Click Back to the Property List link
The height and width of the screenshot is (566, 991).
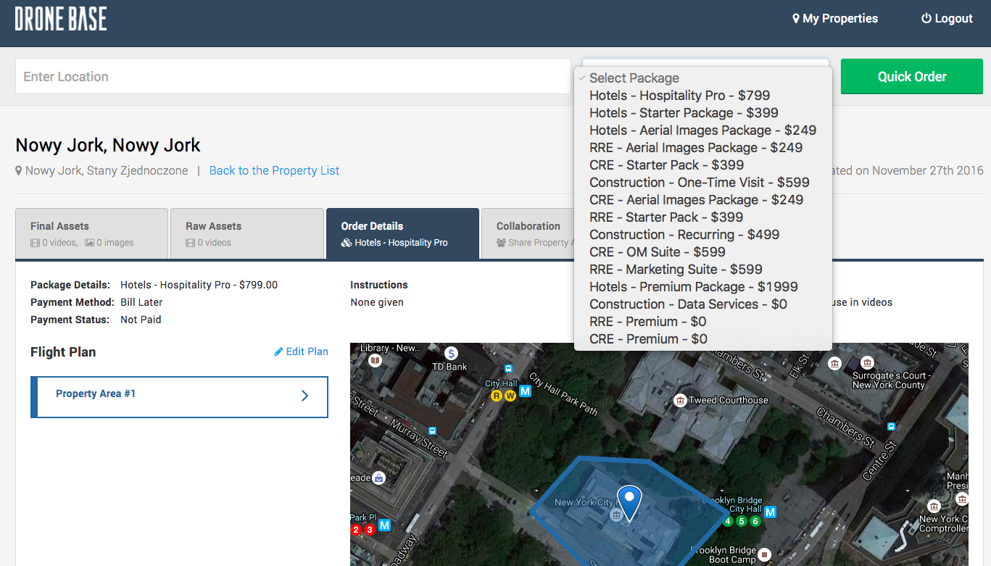pyautogui.click(x=274, y=171)
